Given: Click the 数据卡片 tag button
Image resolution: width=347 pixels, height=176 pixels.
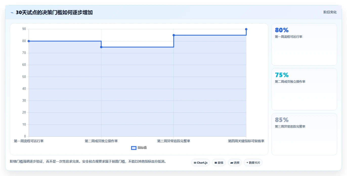Looking at the screenshot, I should 253,163.
